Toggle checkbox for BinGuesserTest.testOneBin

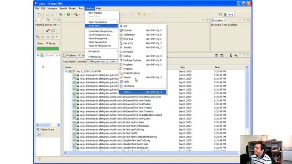click(x=74, y=100)
